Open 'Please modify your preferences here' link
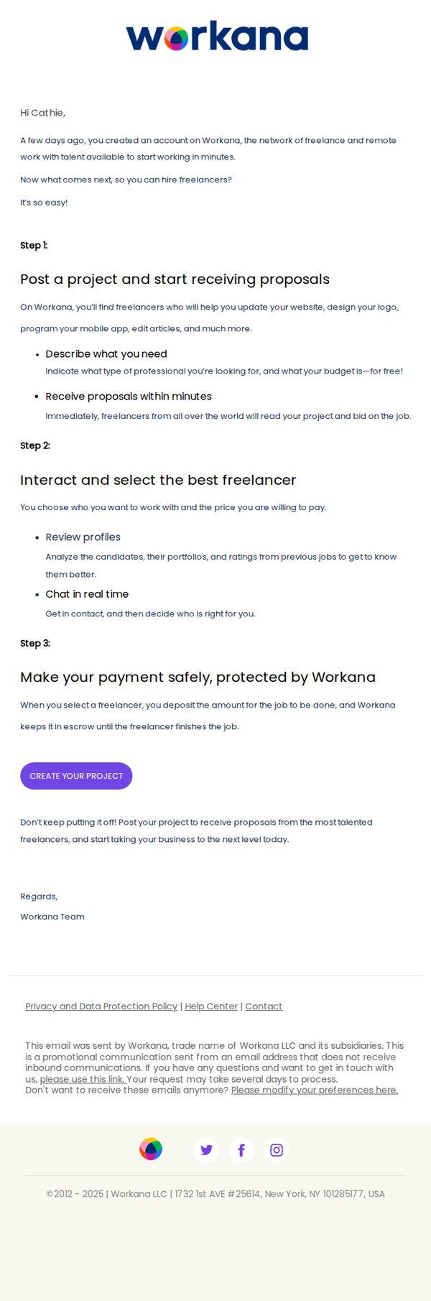The width and height of the screenshot is (431, 1301). pos(315,1090)
